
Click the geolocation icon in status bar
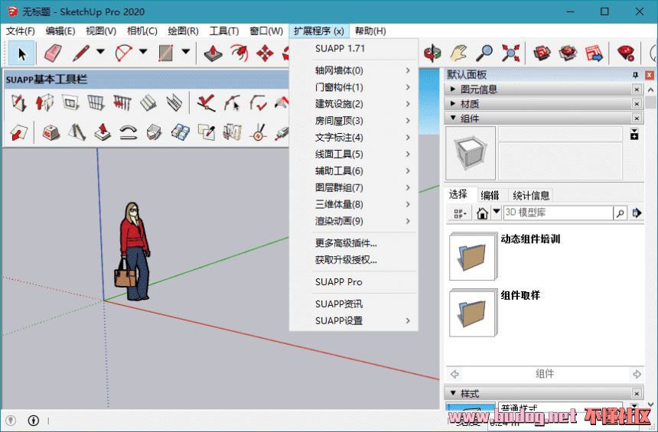click(11, 421)
